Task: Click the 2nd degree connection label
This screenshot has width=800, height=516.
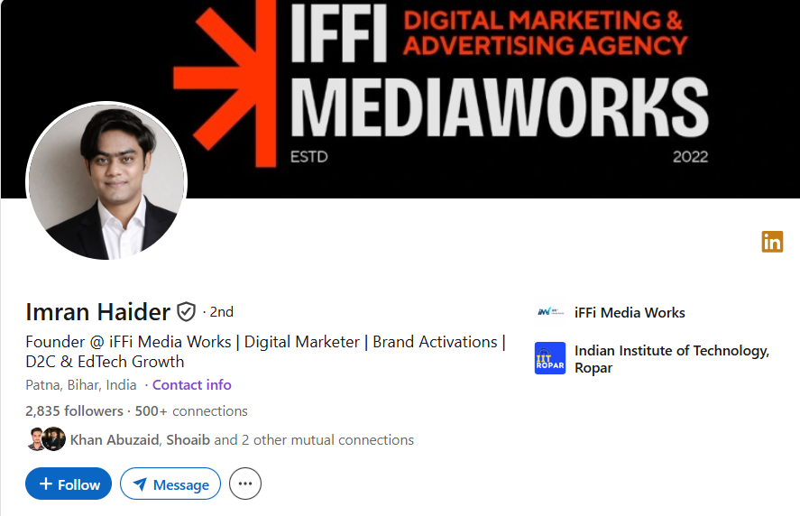Action: pos(222,312)
